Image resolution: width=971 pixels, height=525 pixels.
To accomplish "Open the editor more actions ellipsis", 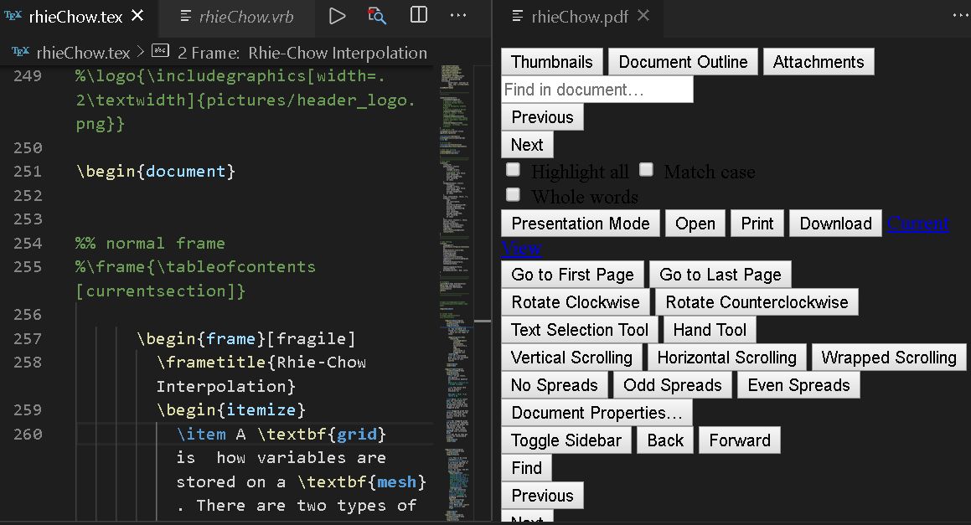I will [458, 15].
